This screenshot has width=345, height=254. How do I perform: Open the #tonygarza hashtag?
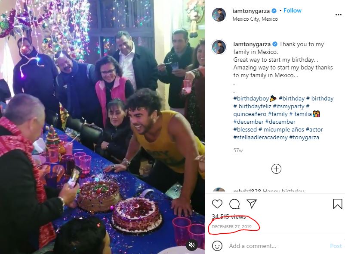304,138
